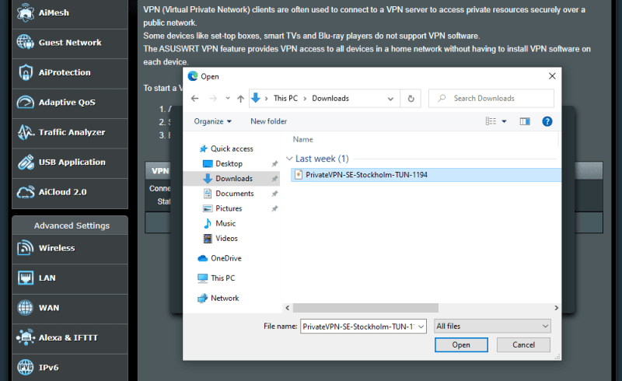Screen dimensions: 622x381
Task: Collapse the Last week group
Action: [x=289, y=159]
